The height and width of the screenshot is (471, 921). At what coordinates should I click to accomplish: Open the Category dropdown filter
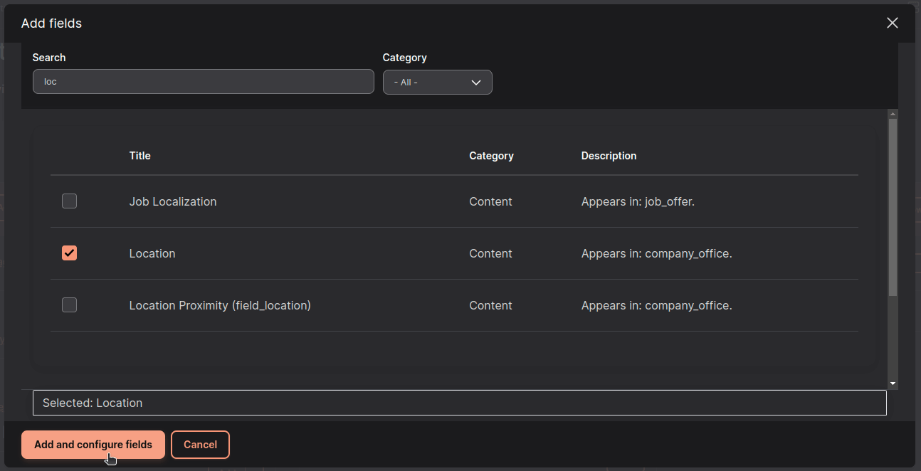pyautogui.click(x=437, y=82)
